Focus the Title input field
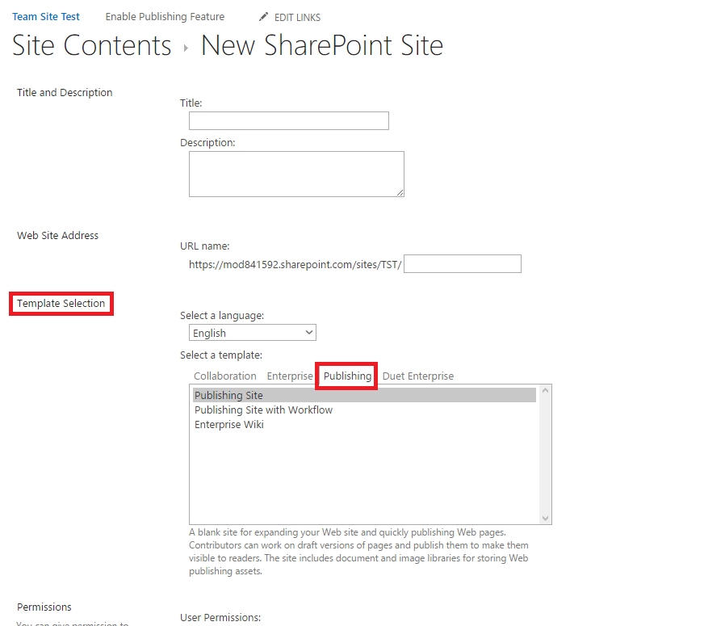 [x=289, y=121]
